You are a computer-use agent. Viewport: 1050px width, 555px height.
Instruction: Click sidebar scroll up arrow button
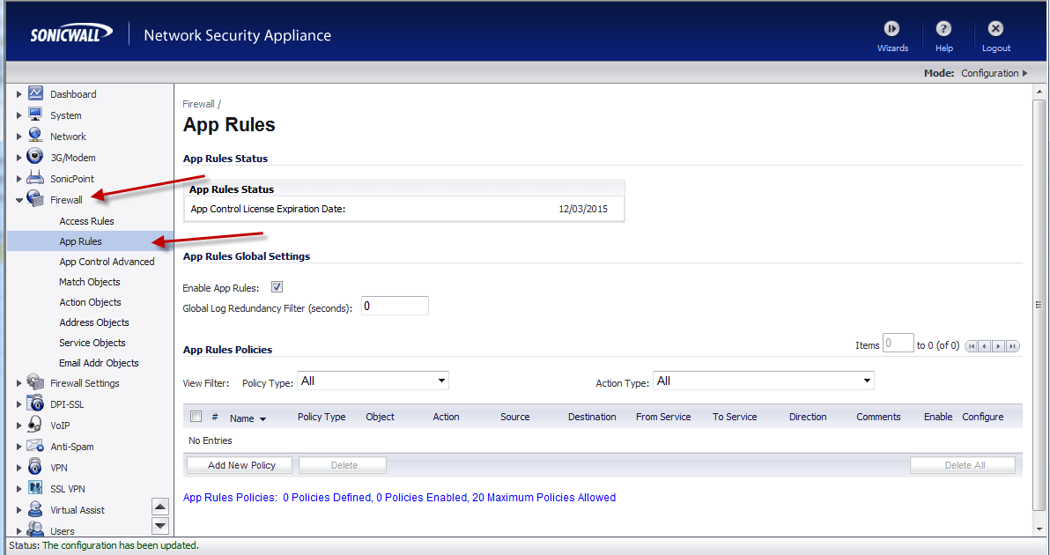[x=160, y=507]
